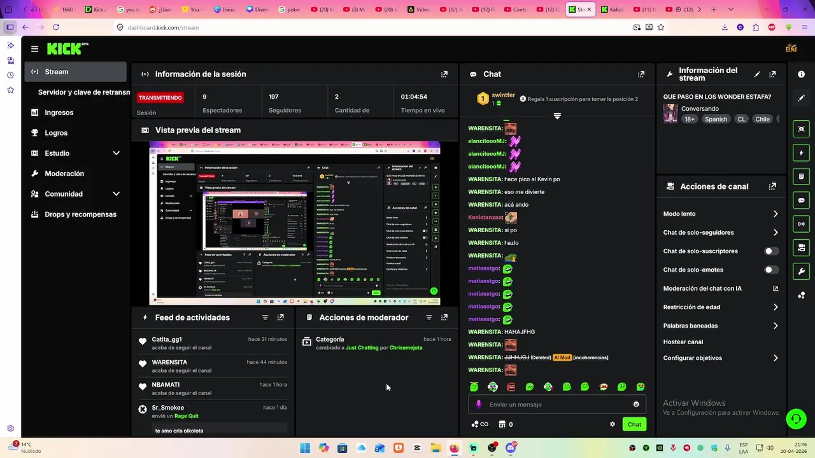Toggle channel actions widget in right rail

coord(801,247)
